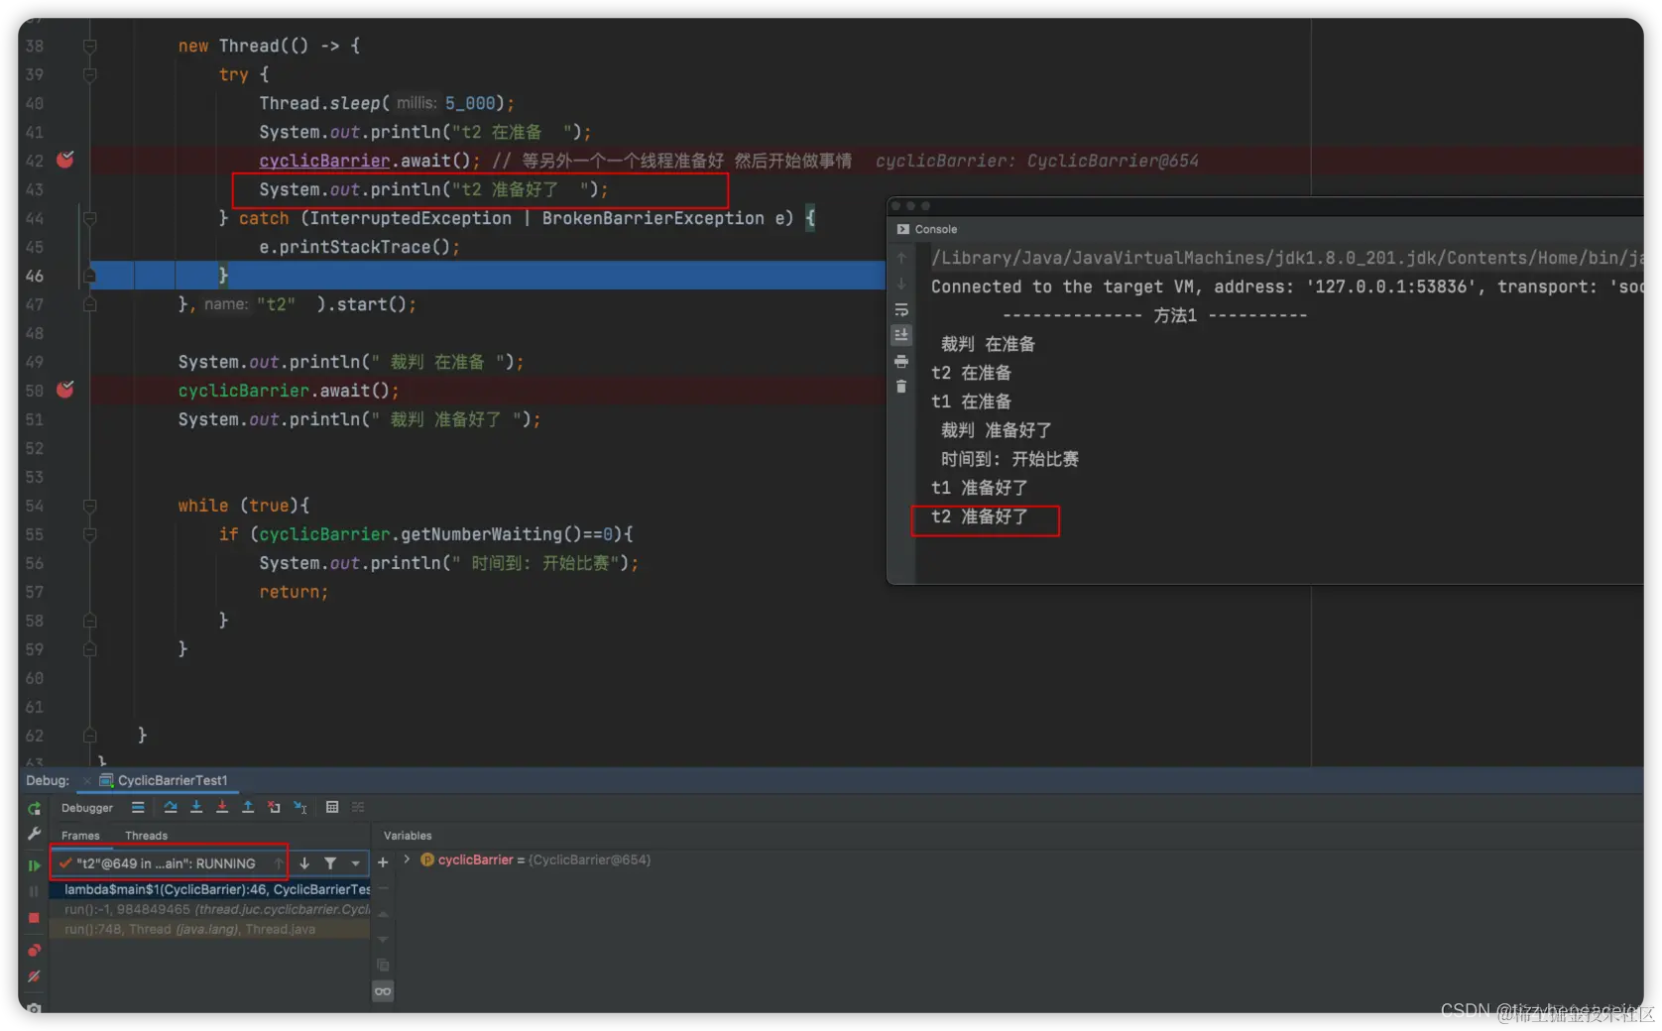Add new watch with plus icon
The height and width of the screenshot is (1031, 1662).
[383, 862]
